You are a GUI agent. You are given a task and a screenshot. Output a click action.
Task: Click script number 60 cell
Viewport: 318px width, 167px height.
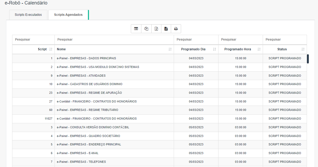[x=33, y=110]
